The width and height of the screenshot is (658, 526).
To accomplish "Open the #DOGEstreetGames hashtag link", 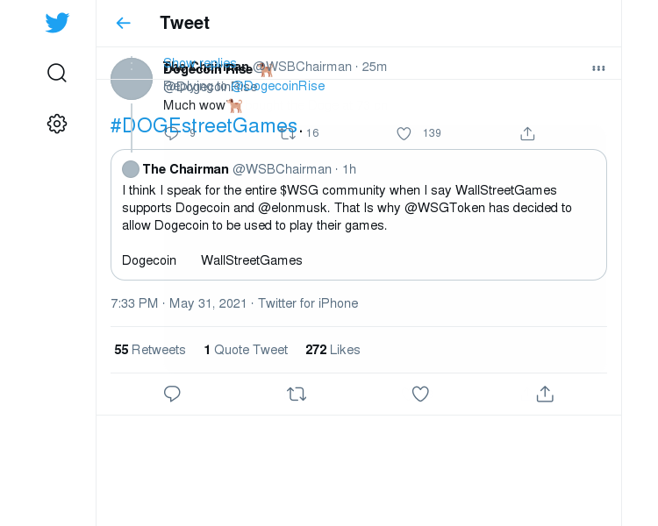I will [204, 125].
